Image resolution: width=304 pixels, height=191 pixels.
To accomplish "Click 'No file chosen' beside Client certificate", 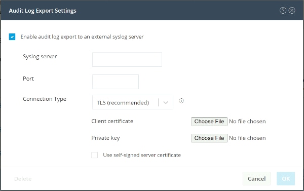I will 247,122.
